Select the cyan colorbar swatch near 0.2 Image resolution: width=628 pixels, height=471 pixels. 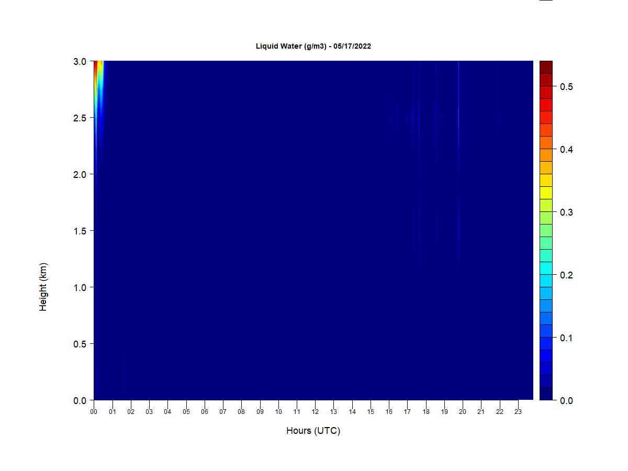coord(546,268)
